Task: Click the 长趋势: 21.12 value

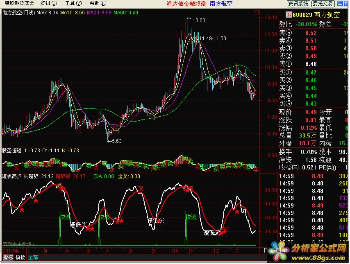Action: pyautogui.click(x=39, y=176)
